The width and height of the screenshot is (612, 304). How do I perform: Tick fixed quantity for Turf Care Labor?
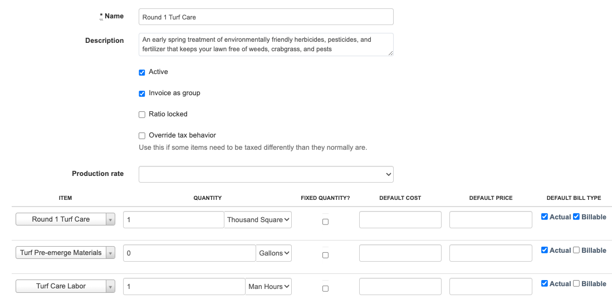(325, 288)
